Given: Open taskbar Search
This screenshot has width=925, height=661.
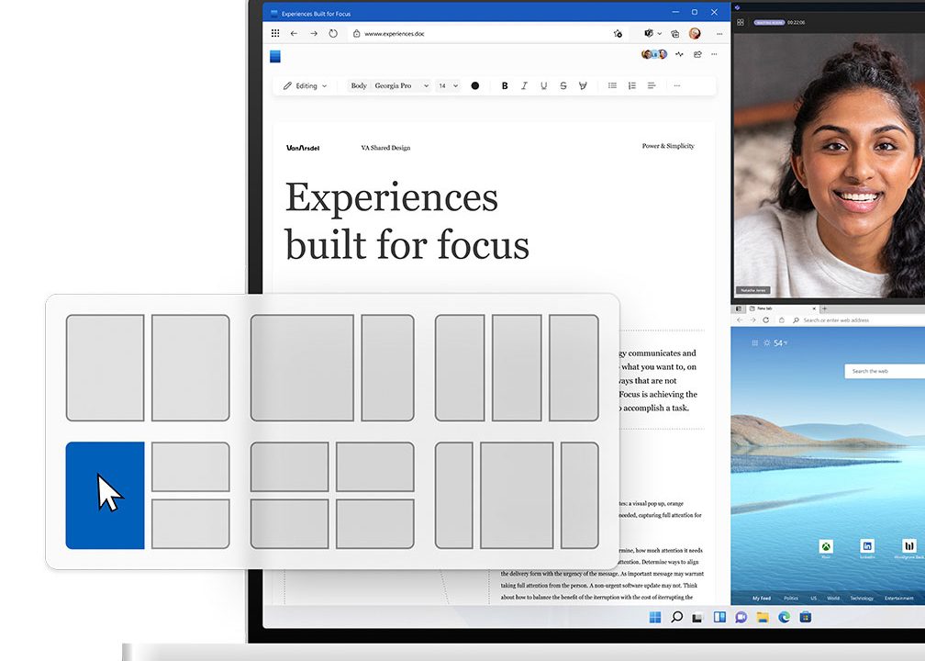Looking at the screenshot, I should [x=676, y=617].
